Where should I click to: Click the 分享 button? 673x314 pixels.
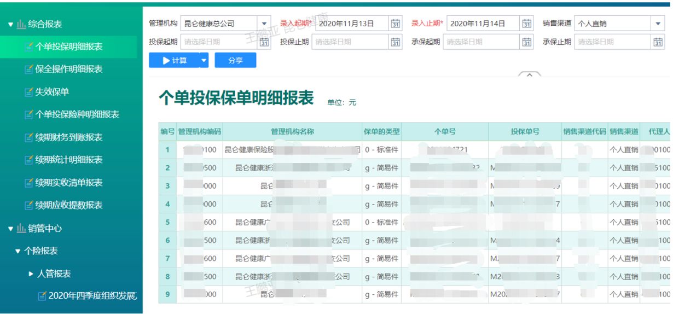[x=235, y=61]
